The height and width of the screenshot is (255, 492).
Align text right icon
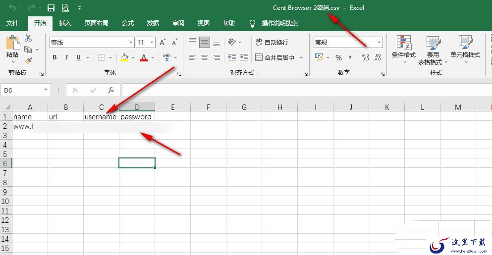pyautogui.click(x=217, y=57)
